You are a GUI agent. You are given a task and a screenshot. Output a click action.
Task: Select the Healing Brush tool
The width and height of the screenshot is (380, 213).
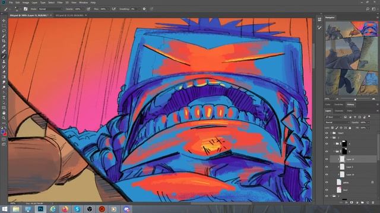(4, 51)
